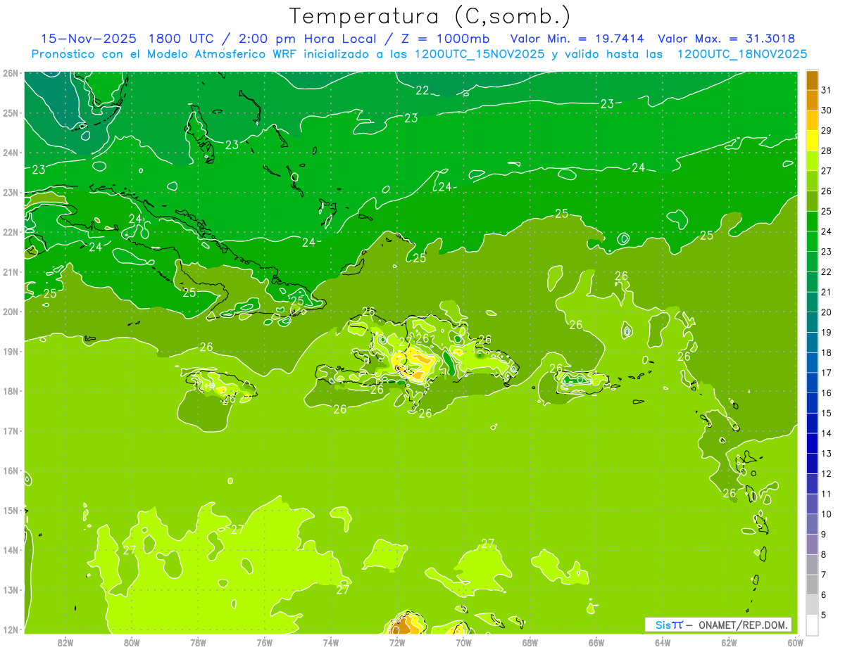Click color scale value 12
845x652 pixels.
827,473
